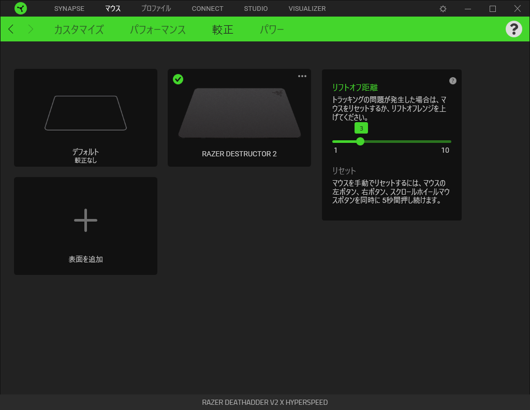Open the large help question mark
Image resolution: width=530 pixels, height=410 pixels.
pyautogui.click(x=514, y=29)
